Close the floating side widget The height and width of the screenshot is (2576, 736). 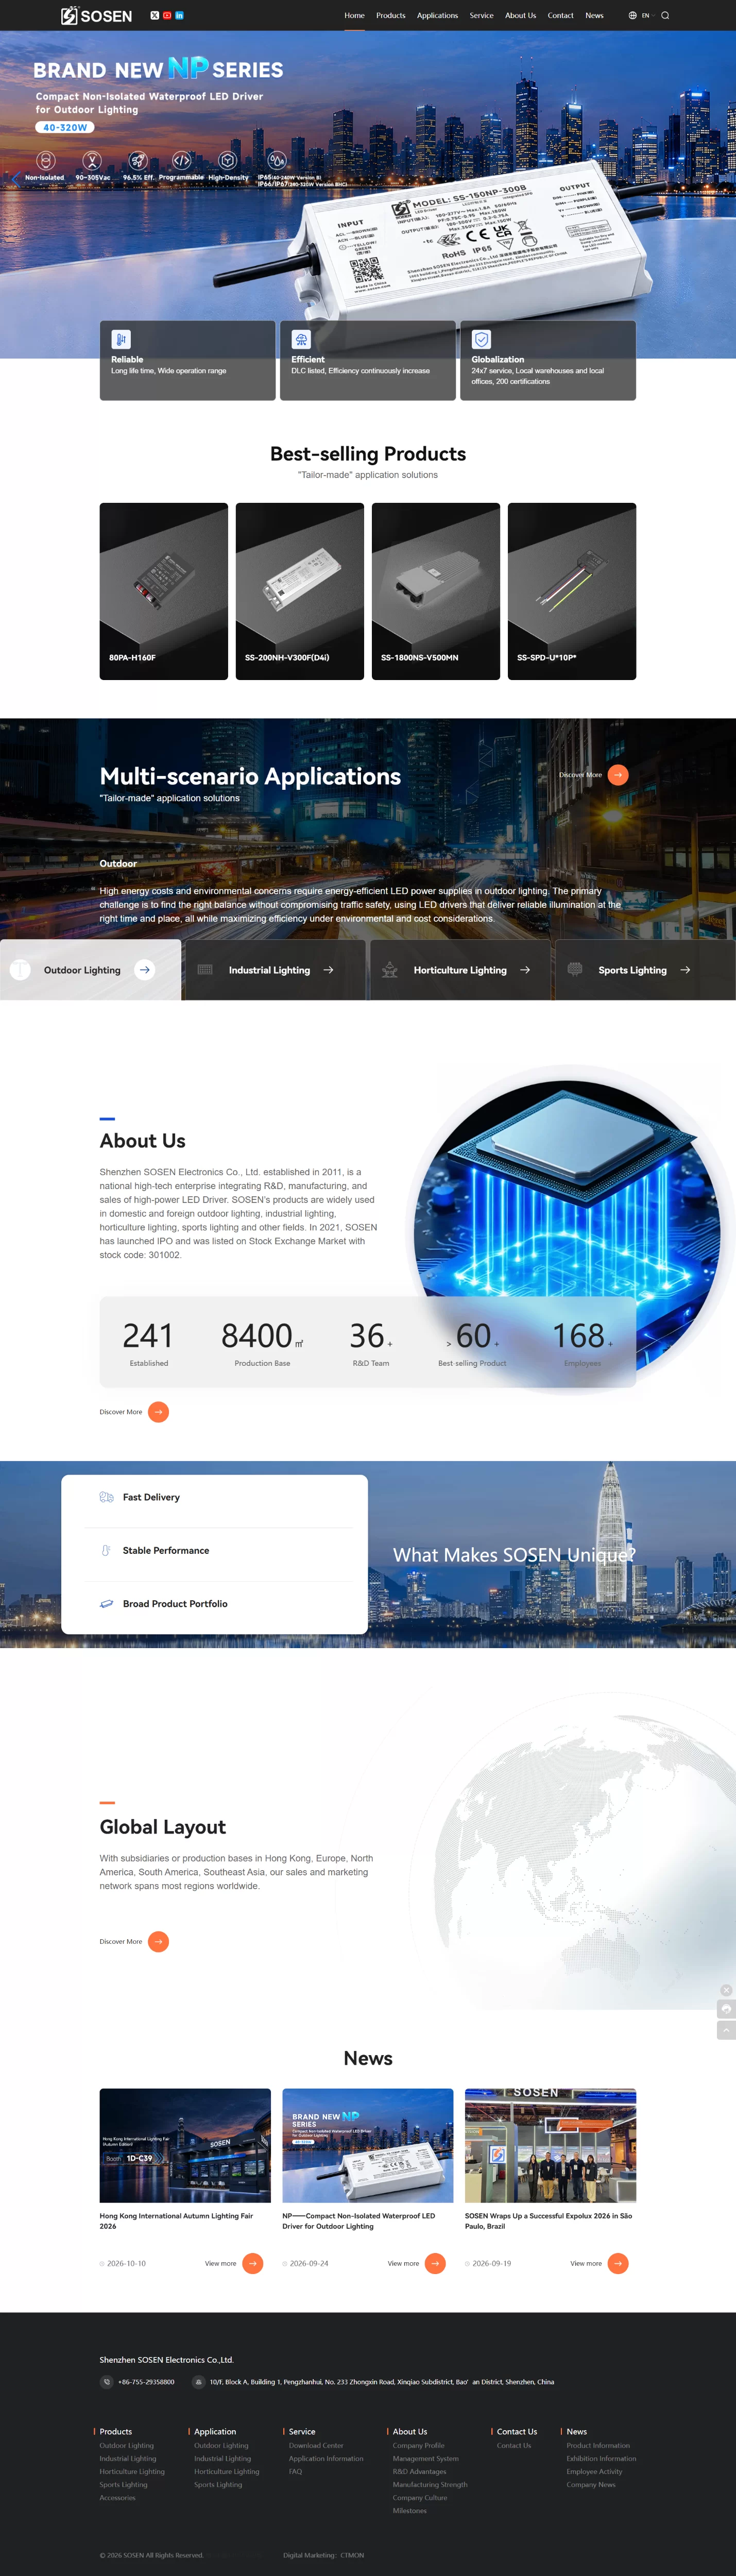pos(727,1990)
